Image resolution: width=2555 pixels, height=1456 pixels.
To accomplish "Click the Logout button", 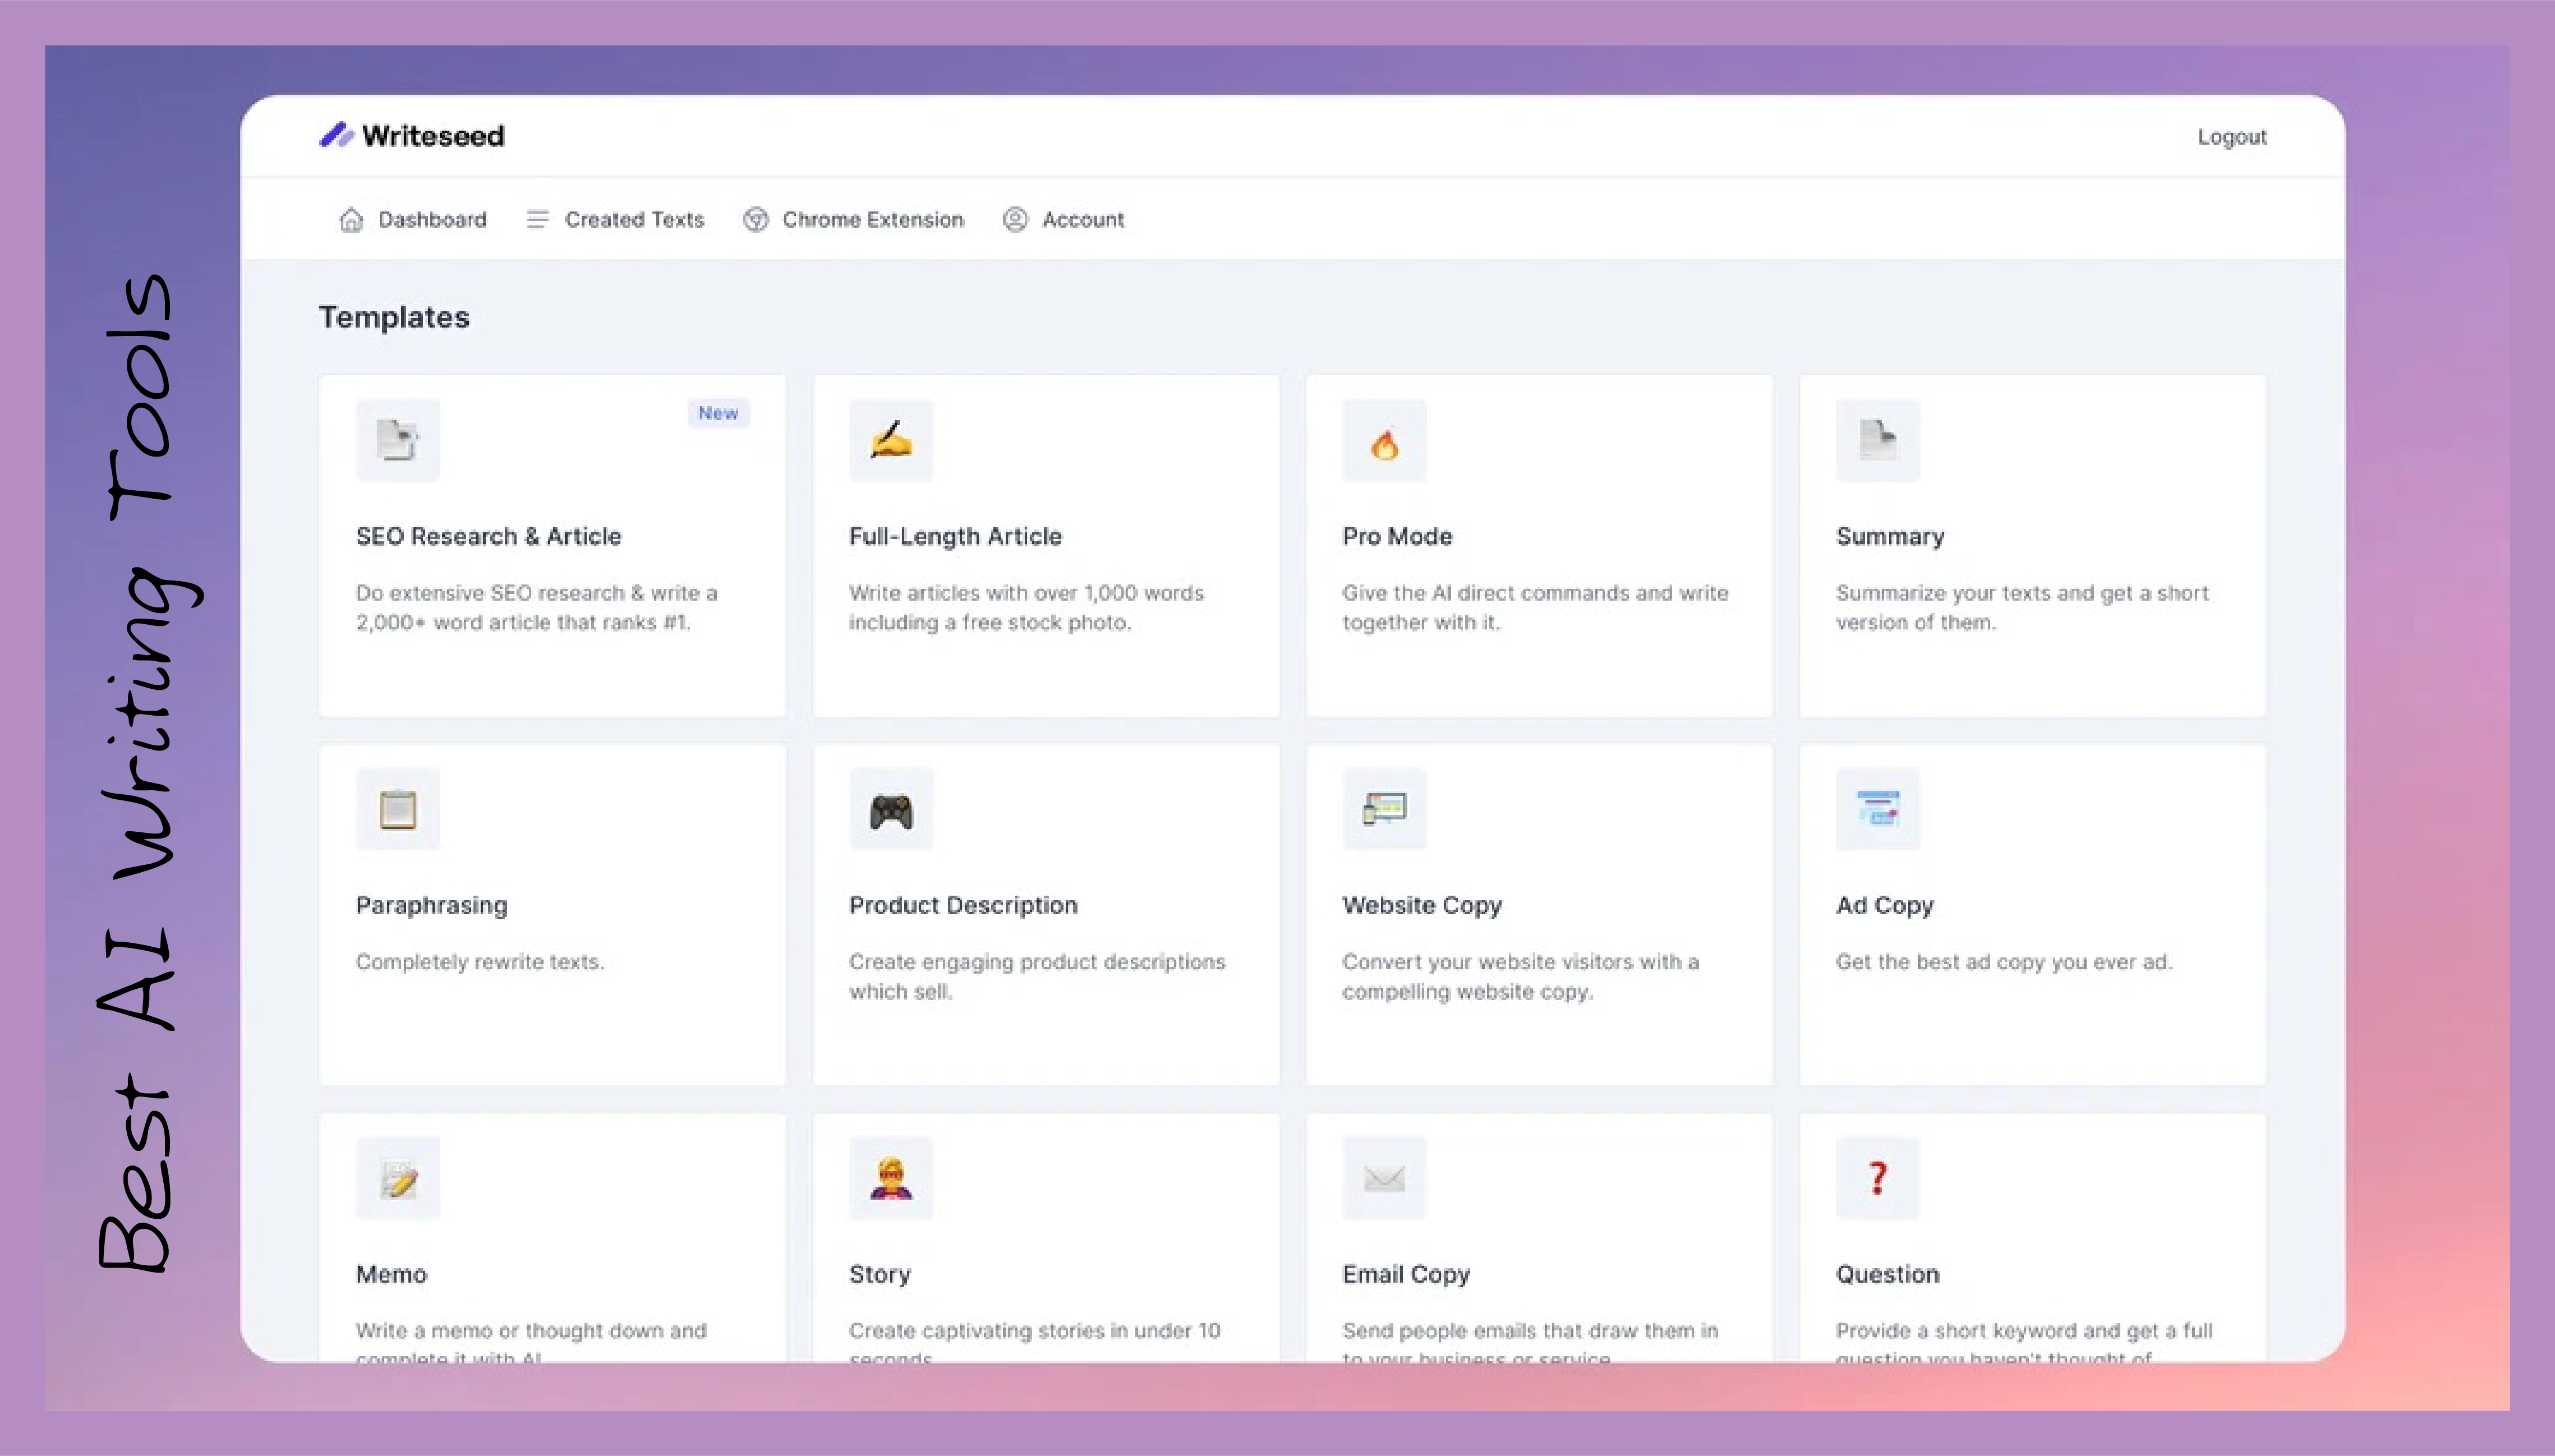I will tap(2230, 135).
